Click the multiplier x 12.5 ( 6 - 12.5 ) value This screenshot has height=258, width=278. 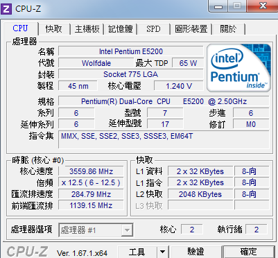[91, 182]
